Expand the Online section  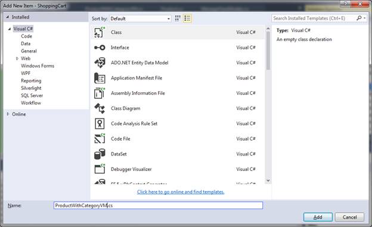(x=8, y=114)
